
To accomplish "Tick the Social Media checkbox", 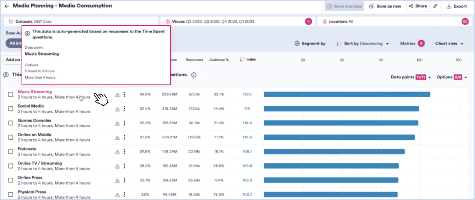I will coord(11,109).
